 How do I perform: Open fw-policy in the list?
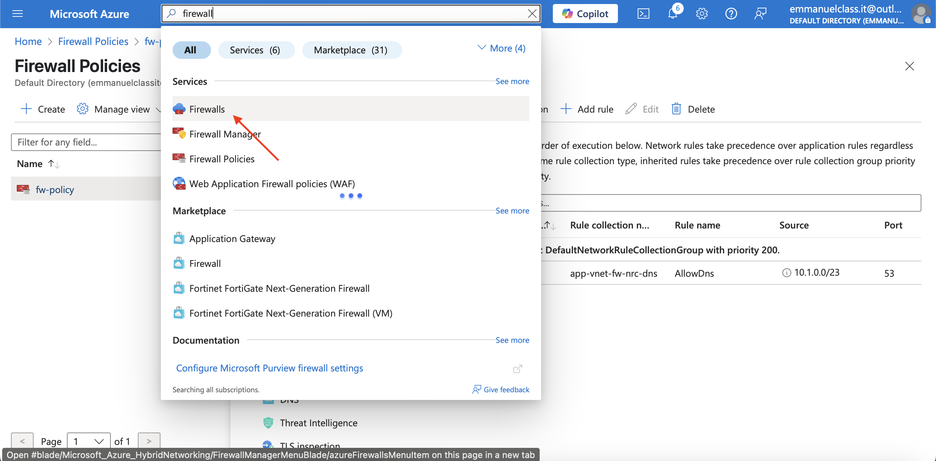[x=55, y=189]
